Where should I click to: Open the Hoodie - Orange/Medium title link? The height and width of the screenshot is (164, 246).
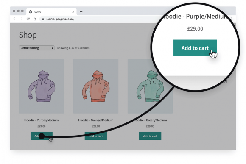tap(96, 120)
